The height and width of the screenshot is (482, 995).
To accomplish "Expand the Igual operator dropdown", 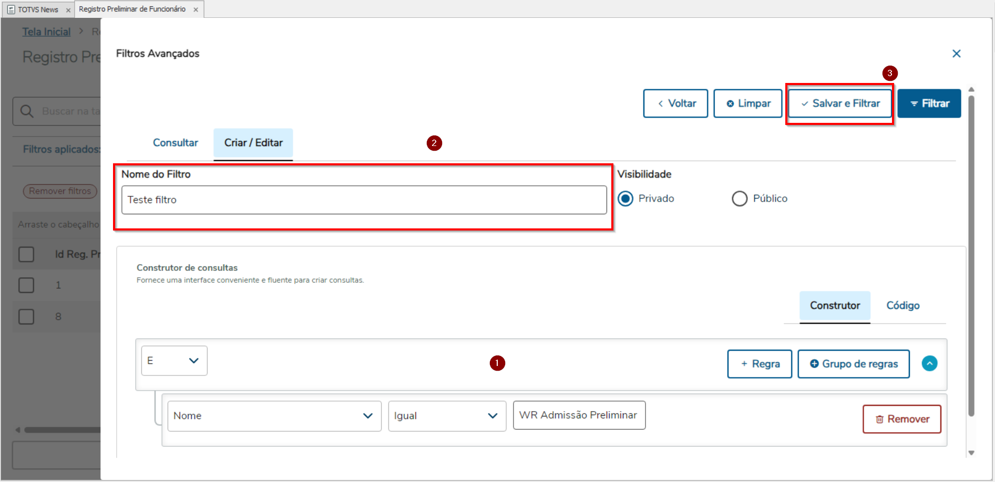I will coord(447,416).
